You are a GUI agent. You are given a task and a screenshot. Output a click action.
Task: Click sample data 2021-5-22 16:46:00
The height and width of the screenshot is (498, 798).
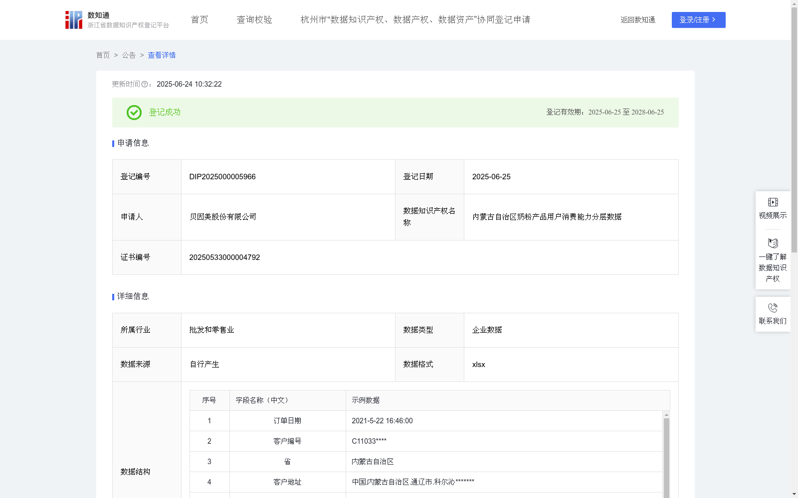pos(382,421)
